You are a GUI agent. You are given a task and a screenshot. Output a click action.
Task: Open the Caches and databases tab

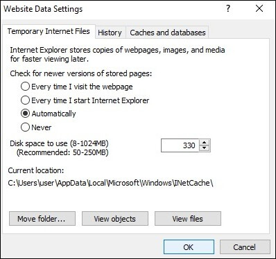tap(168, 33)
